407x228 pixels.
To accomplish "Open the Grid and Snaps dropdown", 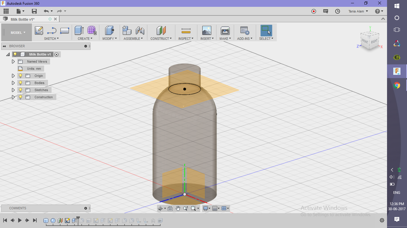I will coord(216,208).
